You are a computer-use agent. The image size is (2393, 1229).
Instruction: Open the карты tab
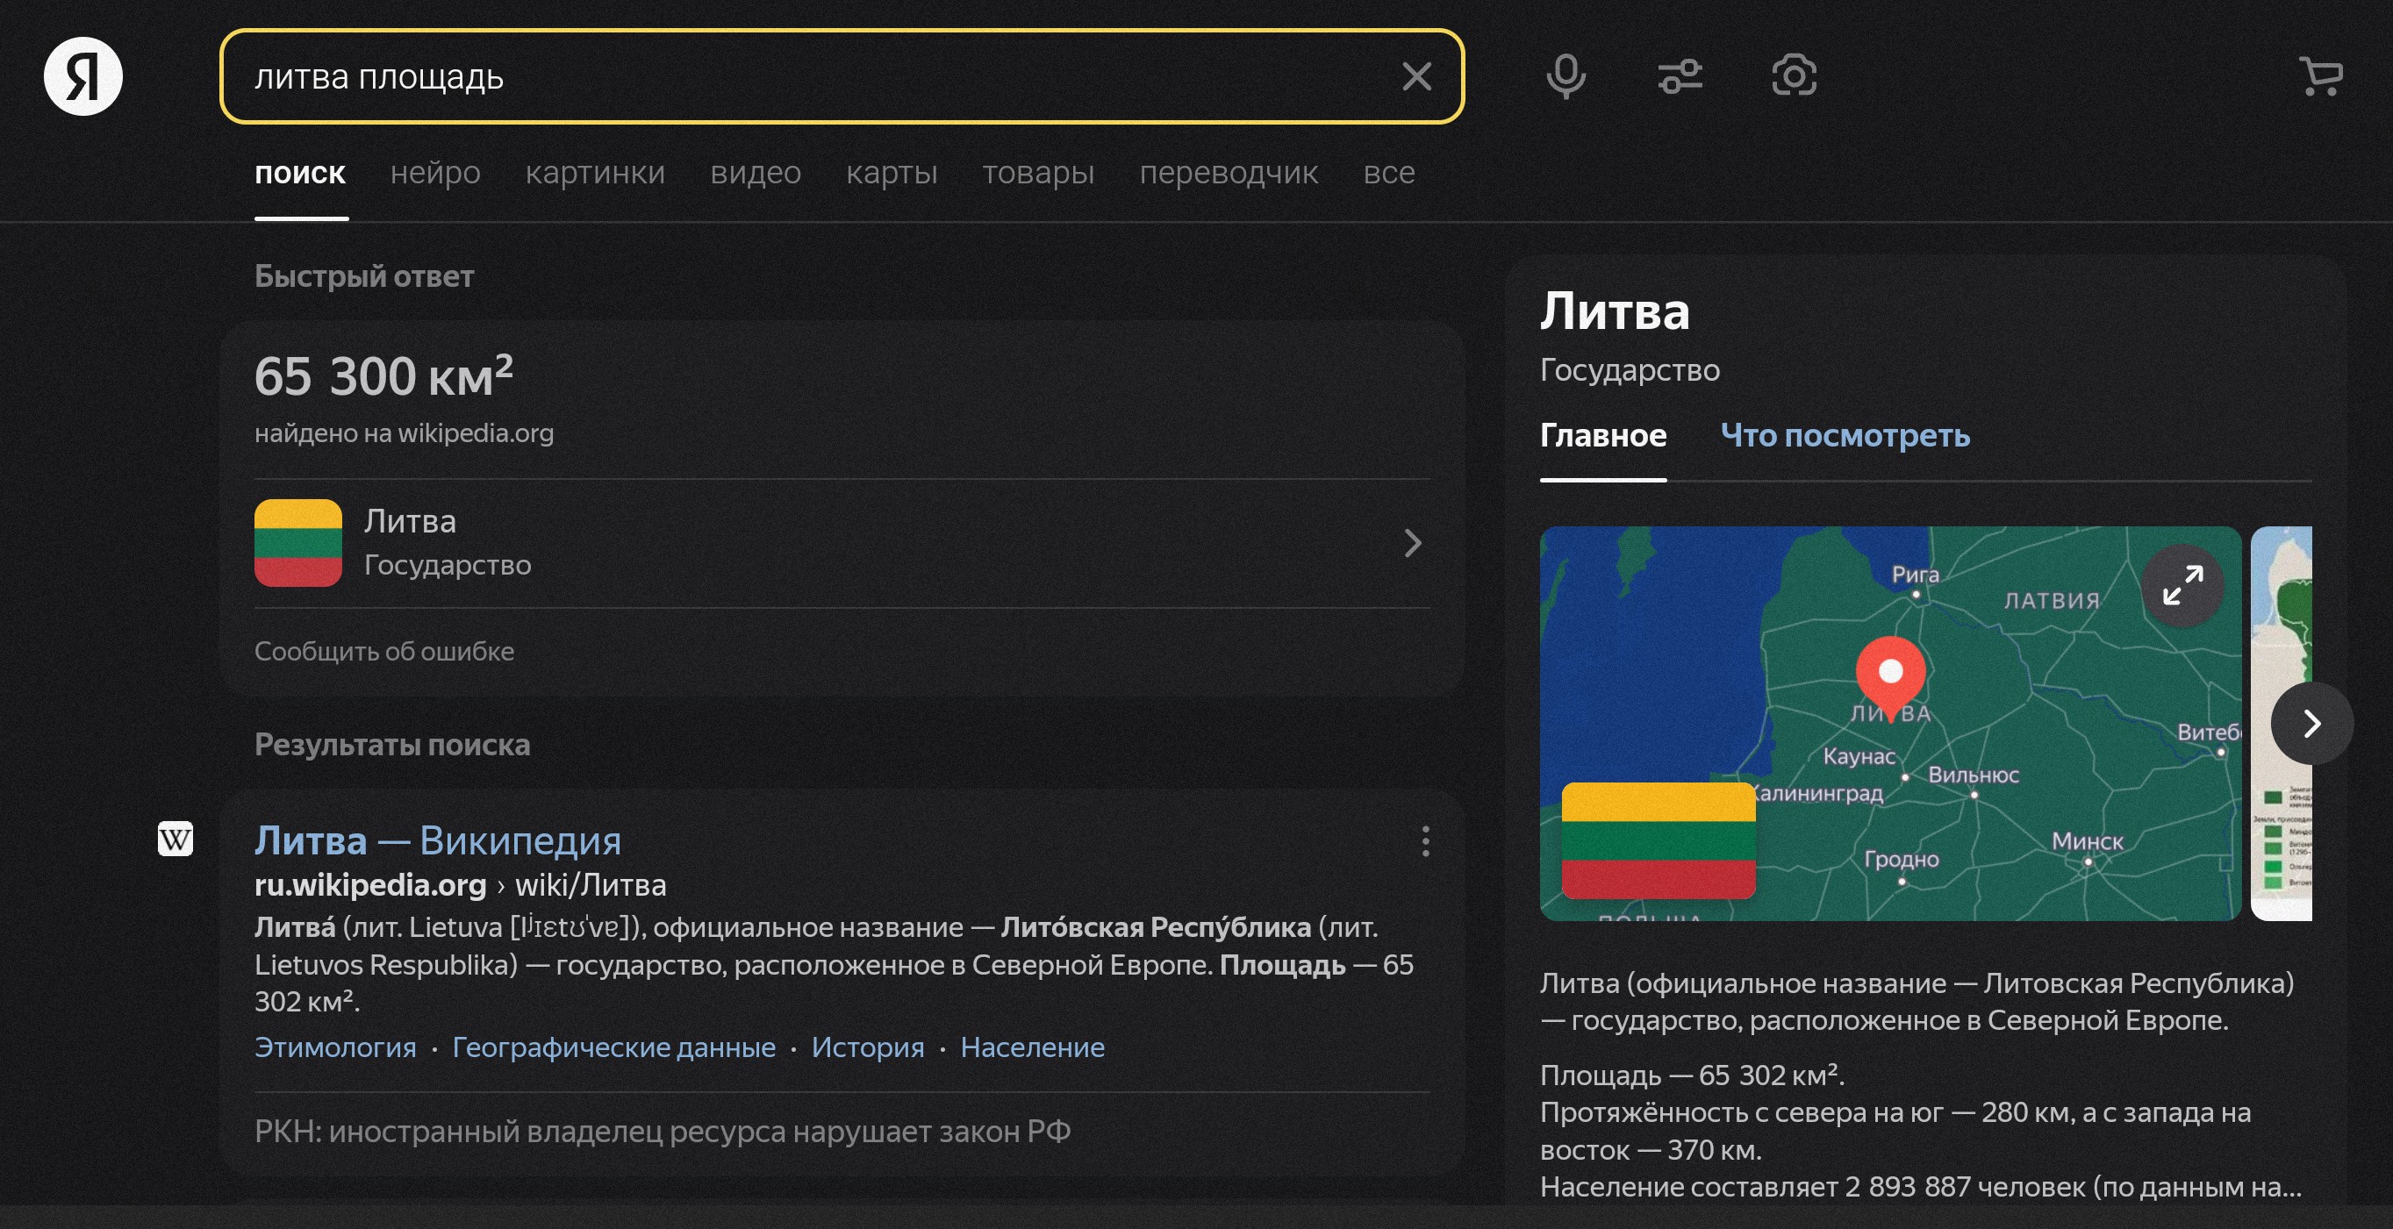[892, 173]
